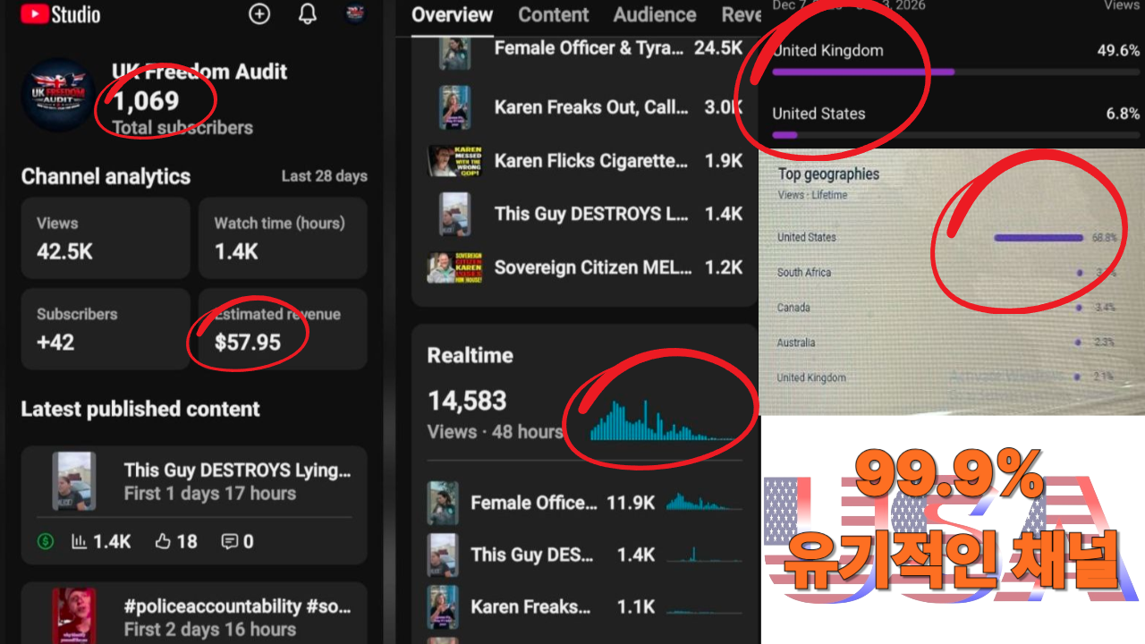Open the Subscribers +42 card

[x=106, y=329]
